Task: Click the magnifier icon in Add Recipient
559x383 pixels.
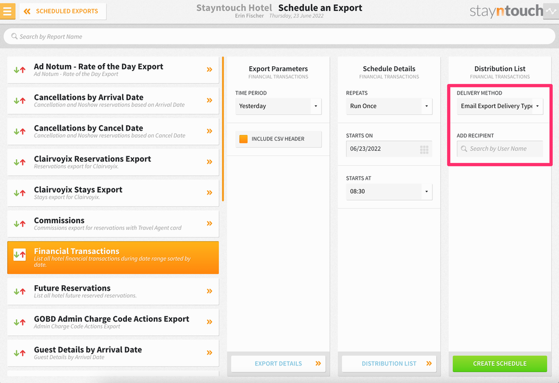Action: 464,149
